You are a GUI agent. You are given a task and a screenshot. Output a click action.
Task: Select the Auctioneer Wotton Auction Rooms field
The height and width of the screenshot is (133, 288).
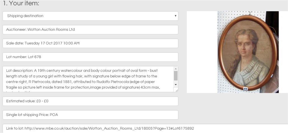click(x=90, y=30)
